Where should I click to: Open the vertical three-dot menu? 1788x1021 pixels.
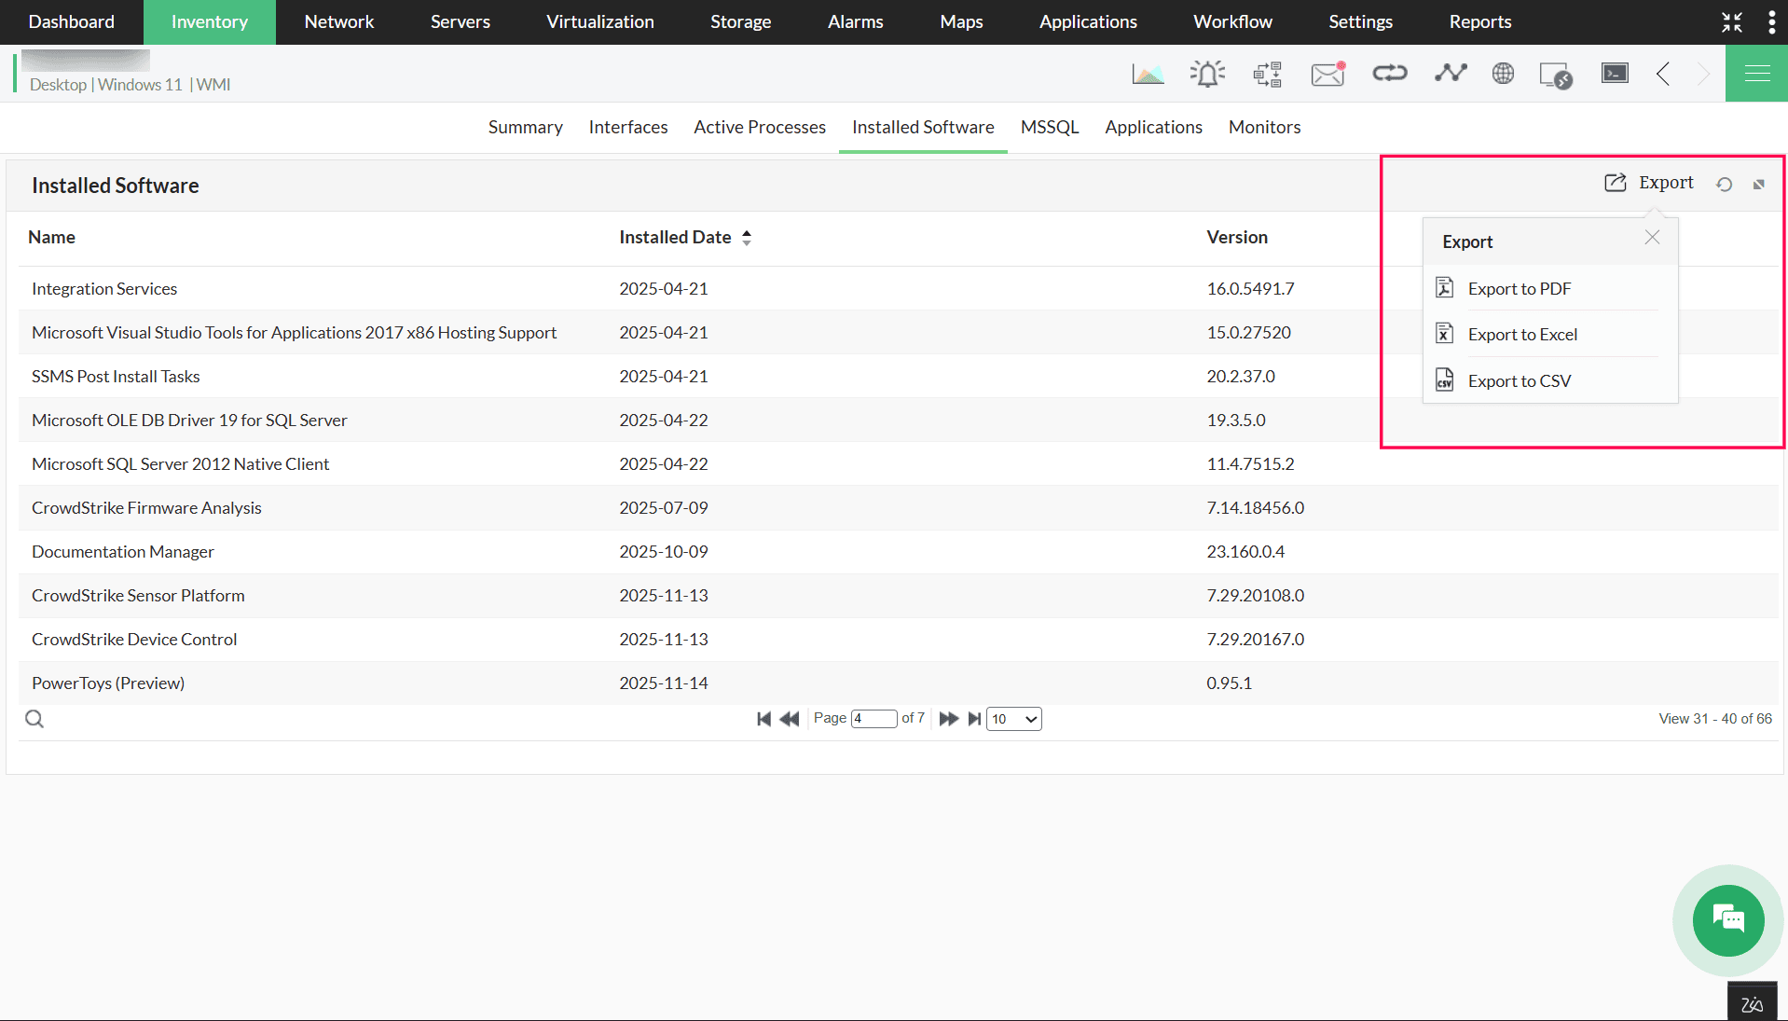pyautogui.click(x=1772, y=22)
